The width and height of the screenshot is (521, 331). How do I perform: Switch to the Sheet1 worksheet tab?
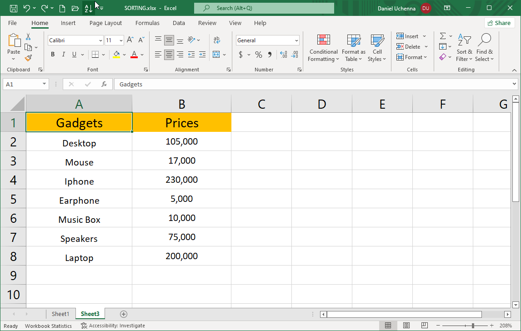(x=60, y=314)
